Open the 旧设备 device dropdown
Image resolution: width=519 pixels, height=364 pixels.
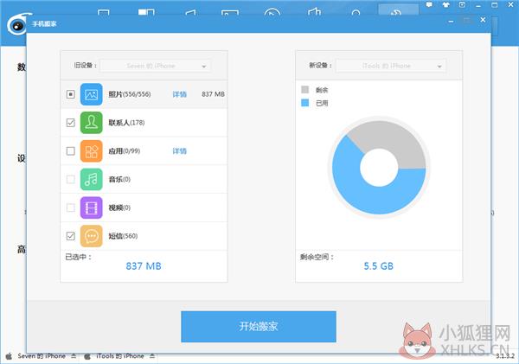pyautogui.click(x=155, y=66)
